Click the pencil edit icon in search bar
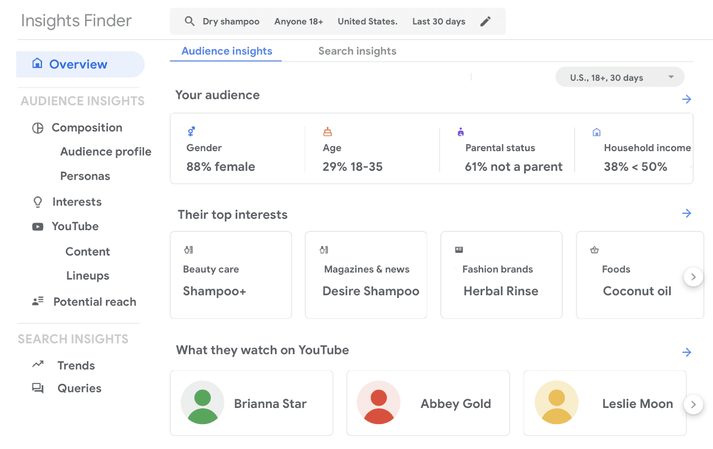 (x=485, y=21)
